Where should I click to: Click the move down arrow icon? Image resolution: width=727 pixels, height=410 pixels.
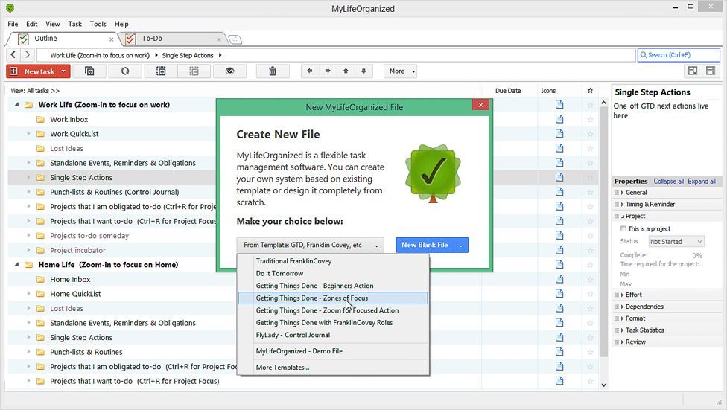[x=364, y=71]
